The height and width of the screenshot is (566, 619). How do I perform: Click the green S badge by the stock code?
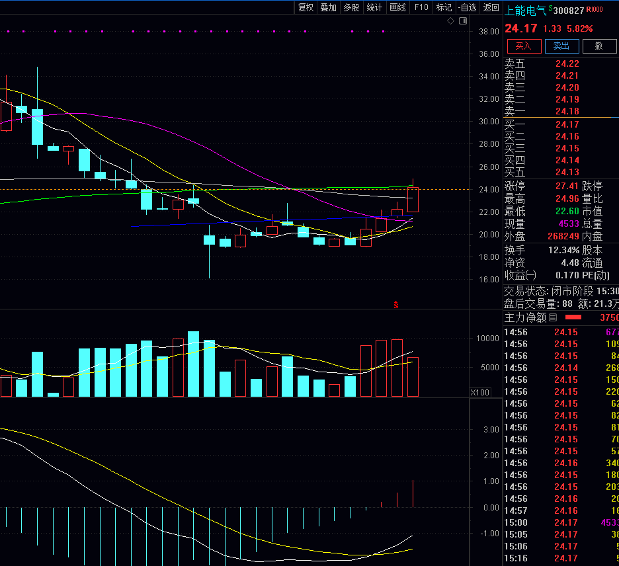coord(551,8)
